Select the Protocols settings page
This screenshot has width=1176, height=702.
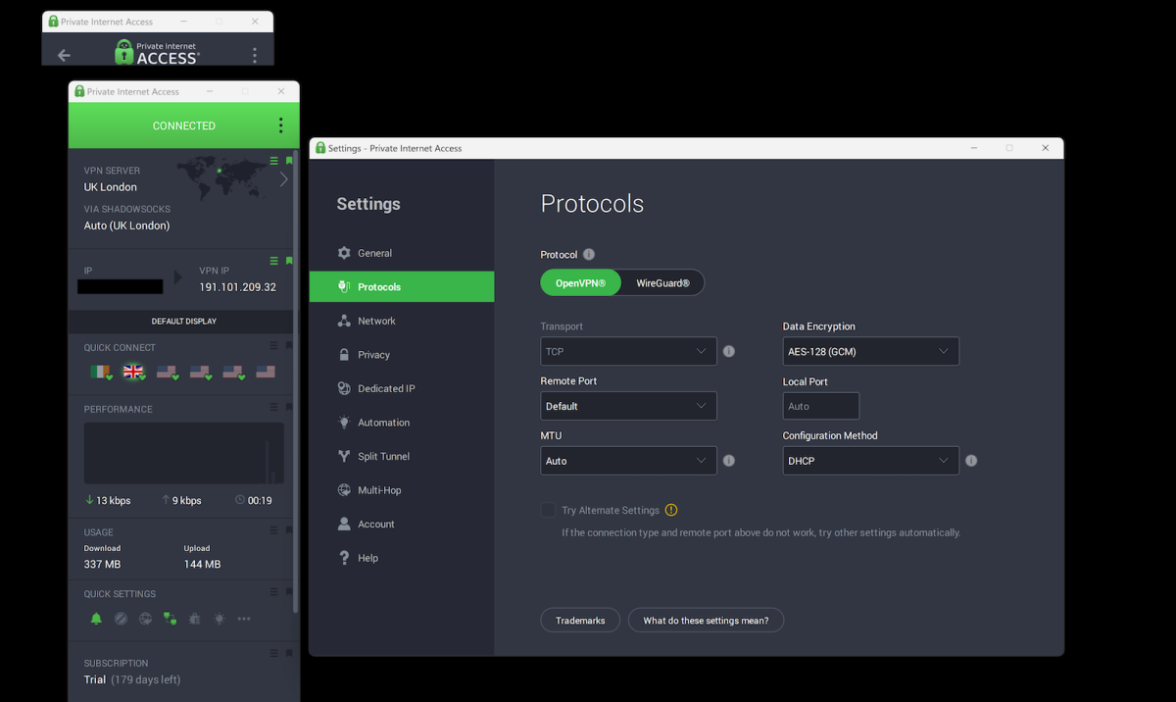pyautogui.click(x=402, y=286)
